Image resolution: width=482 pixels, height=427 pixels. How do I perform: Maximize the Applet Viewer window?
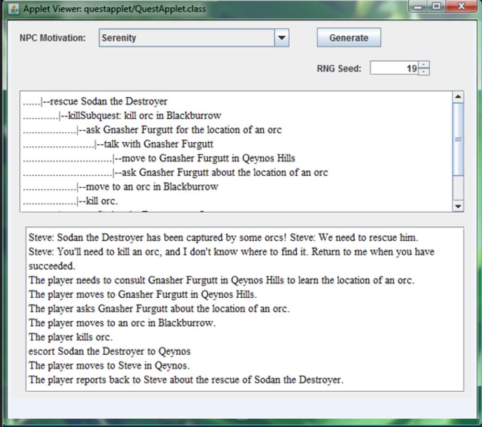pyautogui.click(x=436, y=6)
